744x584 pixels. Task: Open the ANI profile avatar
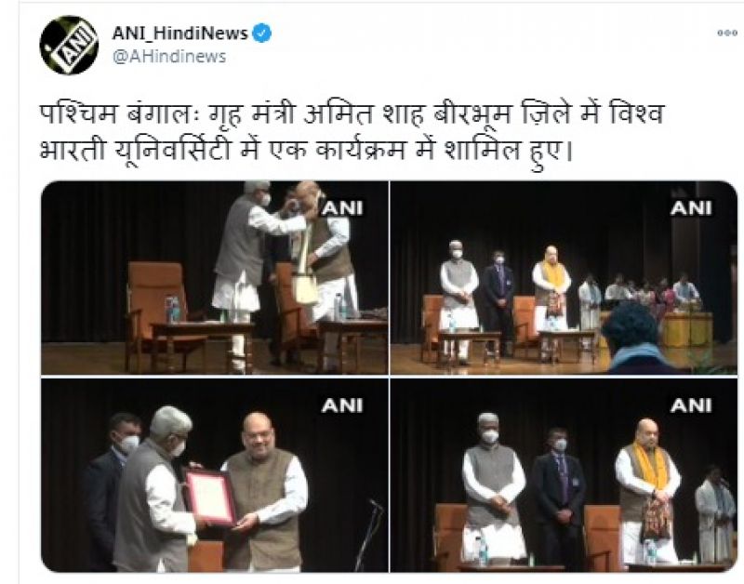(x=69, y=45)
